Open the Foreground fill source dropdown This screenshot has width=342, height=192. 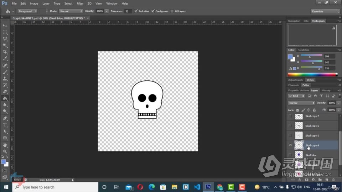(27, 11)
